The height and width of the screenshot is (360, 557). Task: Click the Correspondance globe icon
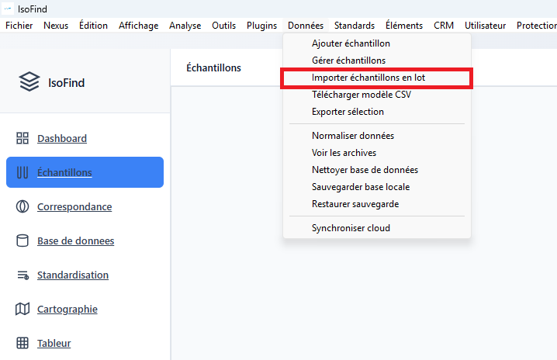coord(22,206)
